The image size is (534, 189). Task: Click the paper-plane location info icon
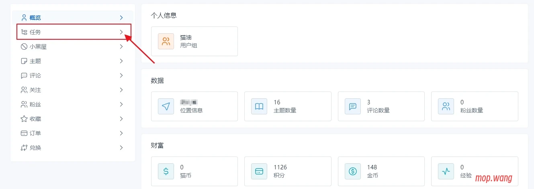[166, 106]
